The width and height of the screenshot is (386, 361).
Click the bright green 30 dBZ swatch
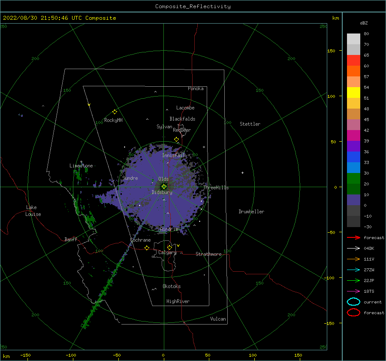point(353,178)
